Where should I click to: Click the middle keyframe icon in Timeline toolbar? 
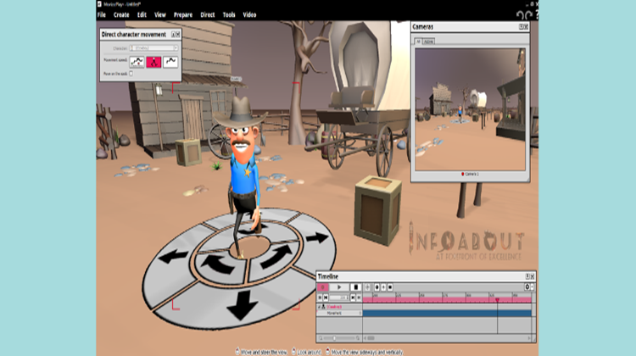[383, 287]
